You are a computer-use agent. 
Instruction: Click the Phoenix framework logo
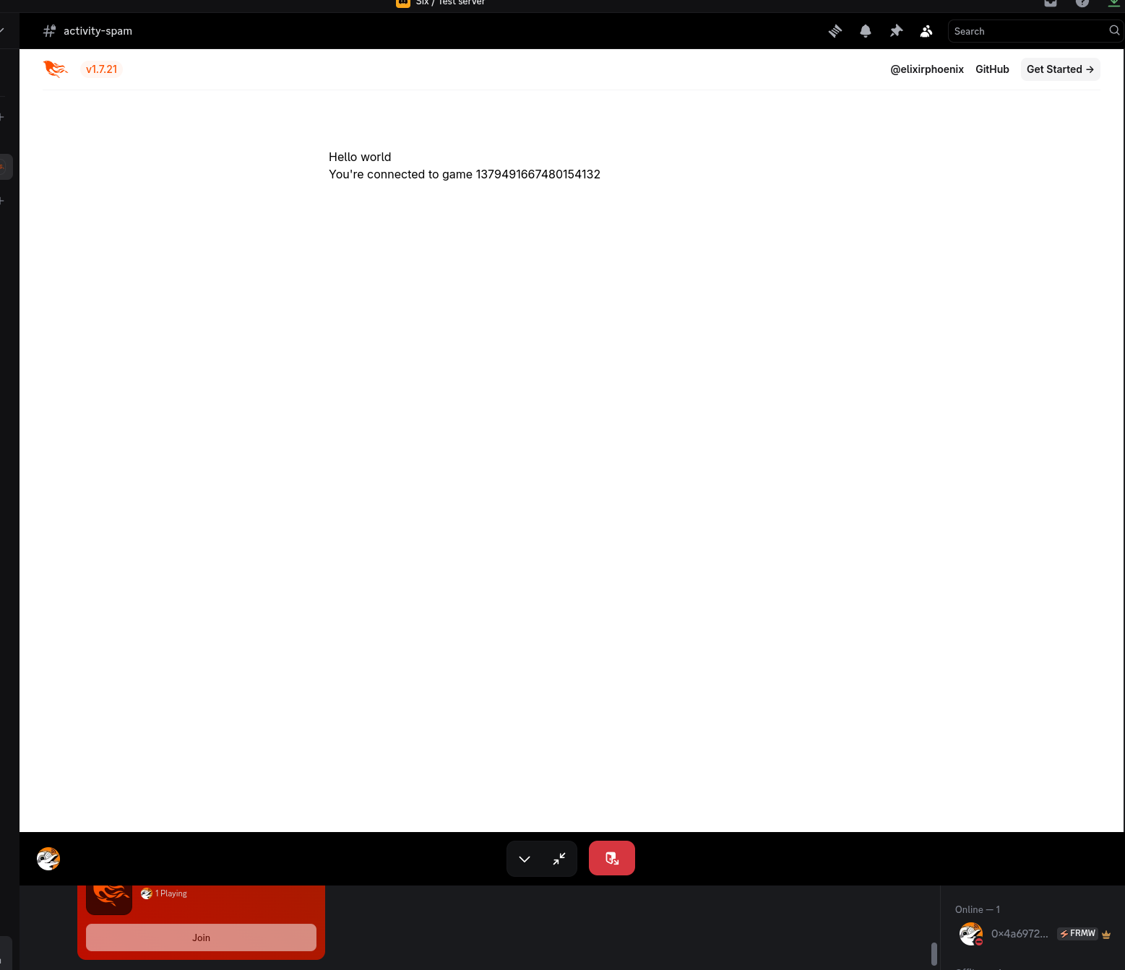(56, 69)
